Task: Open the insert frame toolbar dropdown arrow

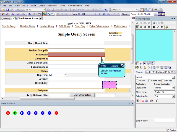Action: point(15,14)
